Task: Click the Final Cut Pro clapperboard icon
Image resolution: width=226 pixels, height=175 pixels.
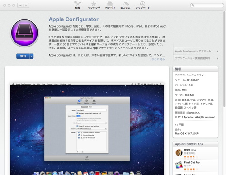Action: (179, 165)
